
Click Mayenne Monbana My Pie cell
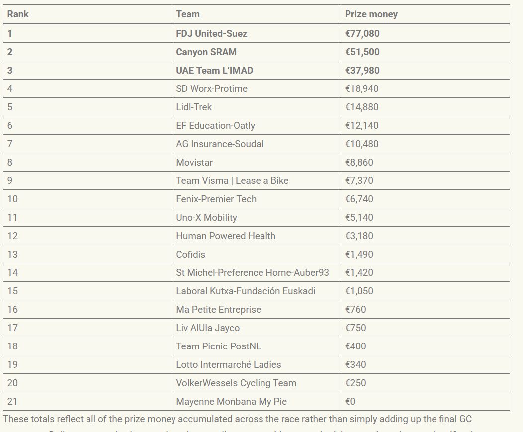(x=256, y=401)
